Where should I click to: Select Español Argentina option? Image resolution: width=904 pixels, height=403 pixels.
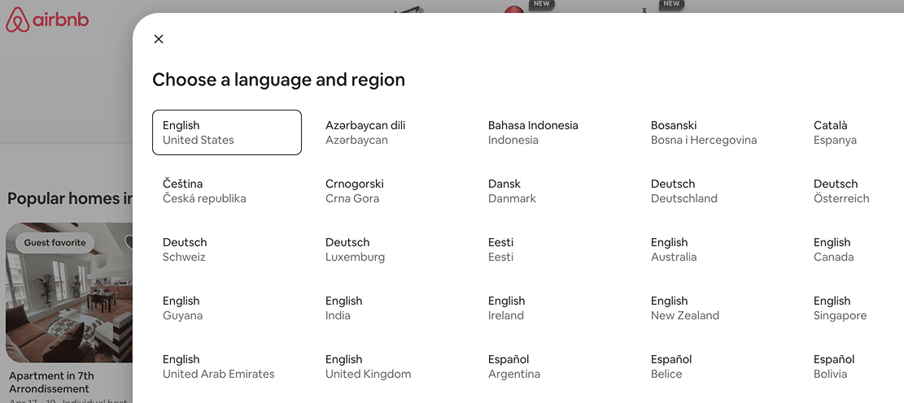point(513,366)
